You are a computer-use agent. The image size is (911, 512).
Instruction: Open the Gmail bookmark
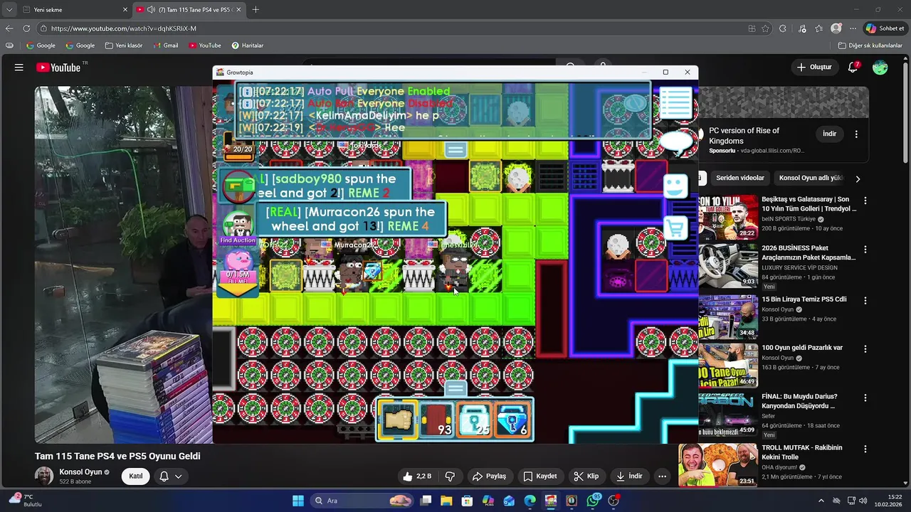[166, 46]
